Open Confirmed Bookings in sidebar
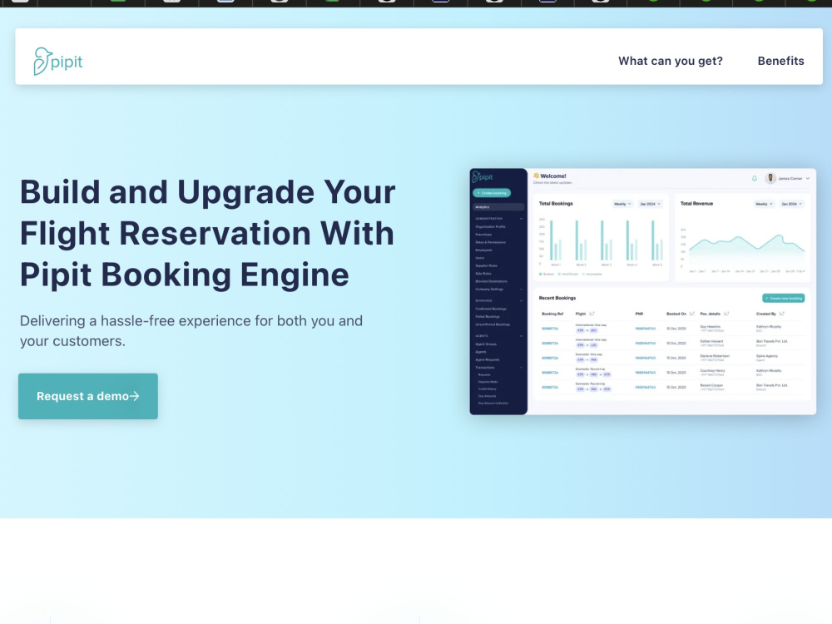This screenshot has width=832, height=624. click(x=491, y=309)
